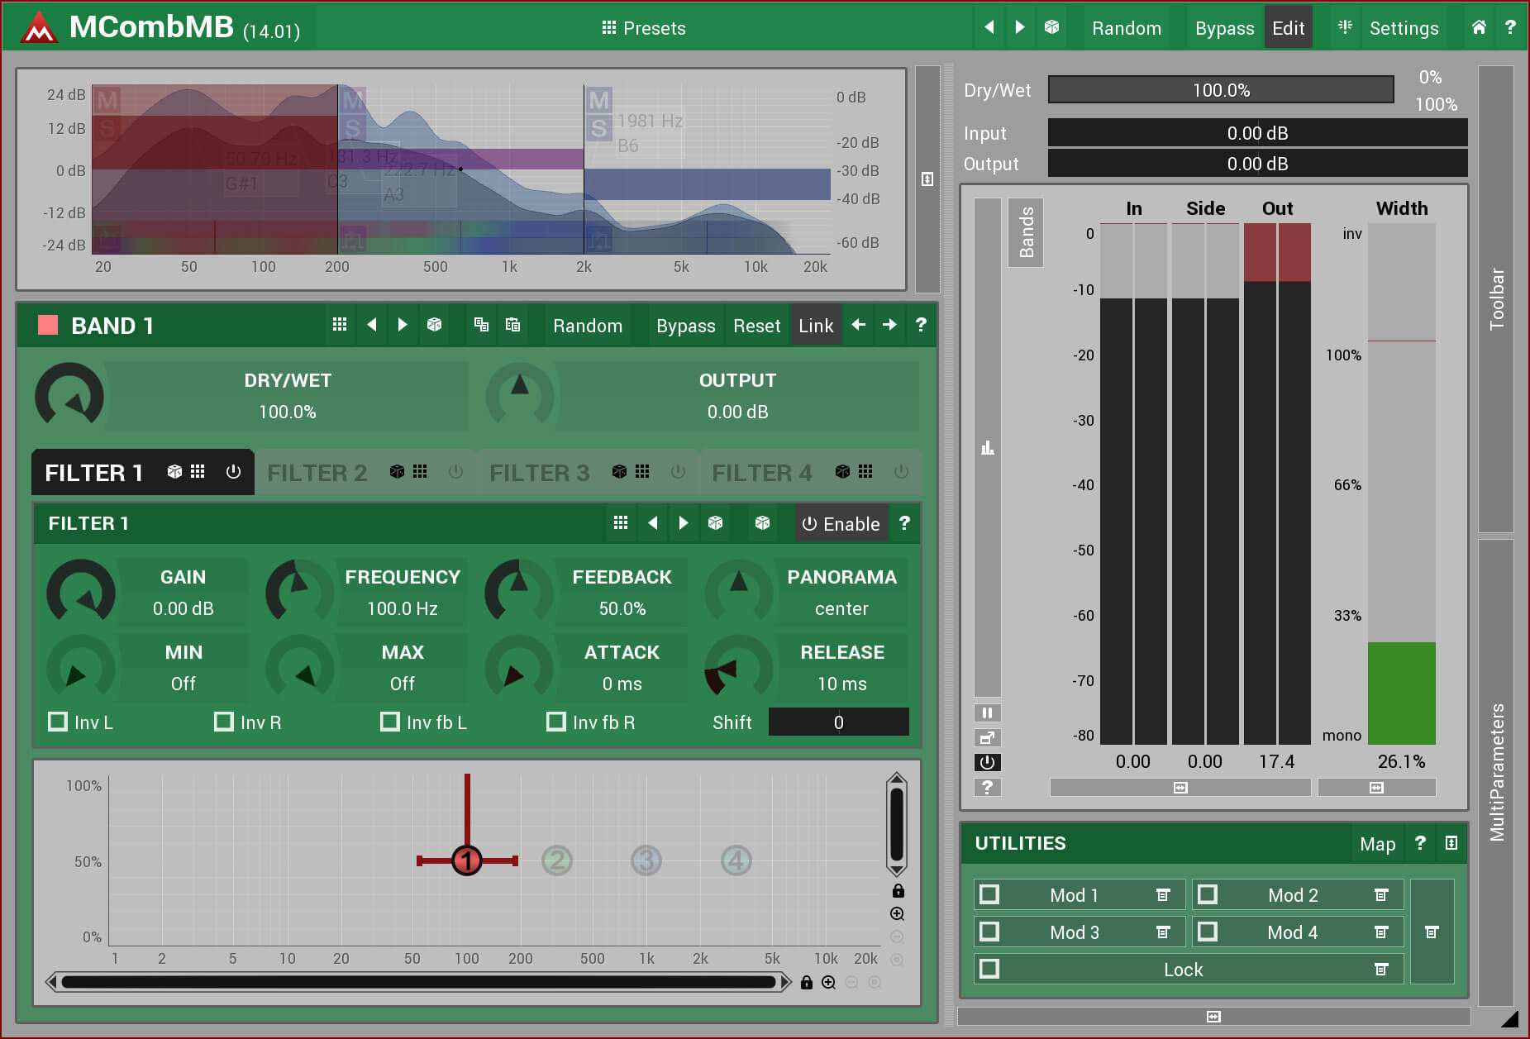This screenshot has width=1530, height=1039.
Task: Switch to the Filter 3 tab
Action: coord(539,473)
